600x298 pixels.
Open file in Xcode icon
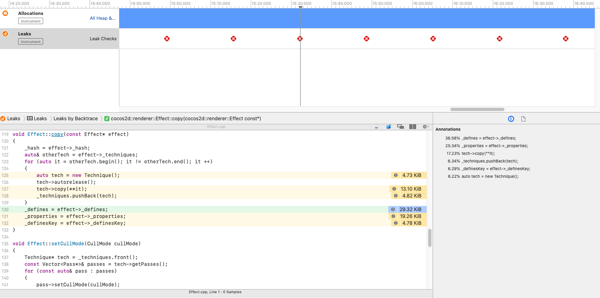point(389,127)
